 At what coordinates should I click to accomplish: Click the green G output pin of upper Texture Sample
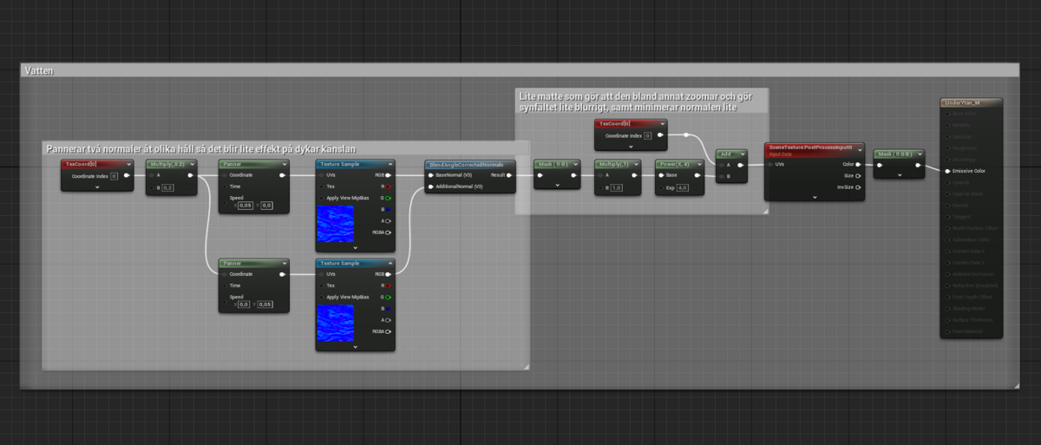(x=388, y=198)
